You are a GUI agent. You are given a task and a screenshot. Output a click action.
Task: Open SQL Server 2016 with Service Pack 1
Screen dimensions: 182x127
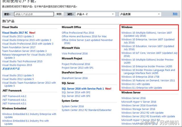tap(83, 89)
